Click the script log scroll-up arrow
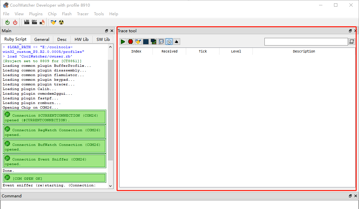Viewport: 359px width, 209px height. 110,47
